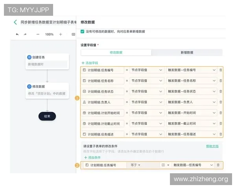
Task: Click the 计划明细.任务编号 field in first row
Action: coord(103,70)
